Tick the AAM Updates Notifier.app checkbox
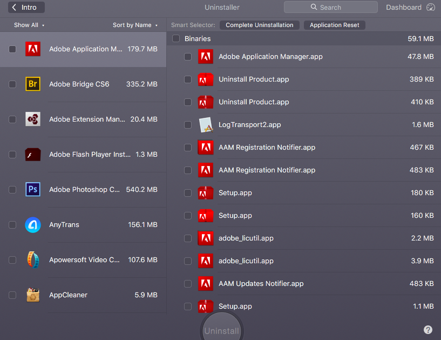Viewport: 441px width, 340px height. click(x=188, y=284)
